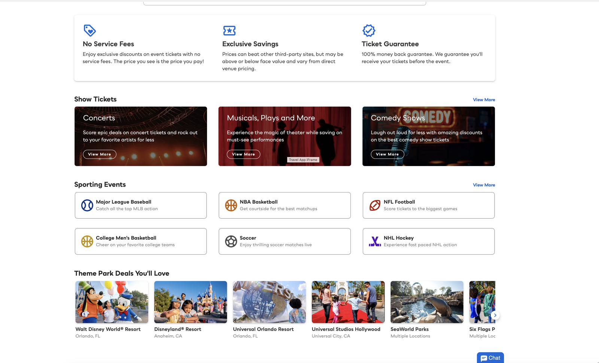Open View More link for Sporting Events
The width and height of the screenshot is (599, 363).
(484, 185)
